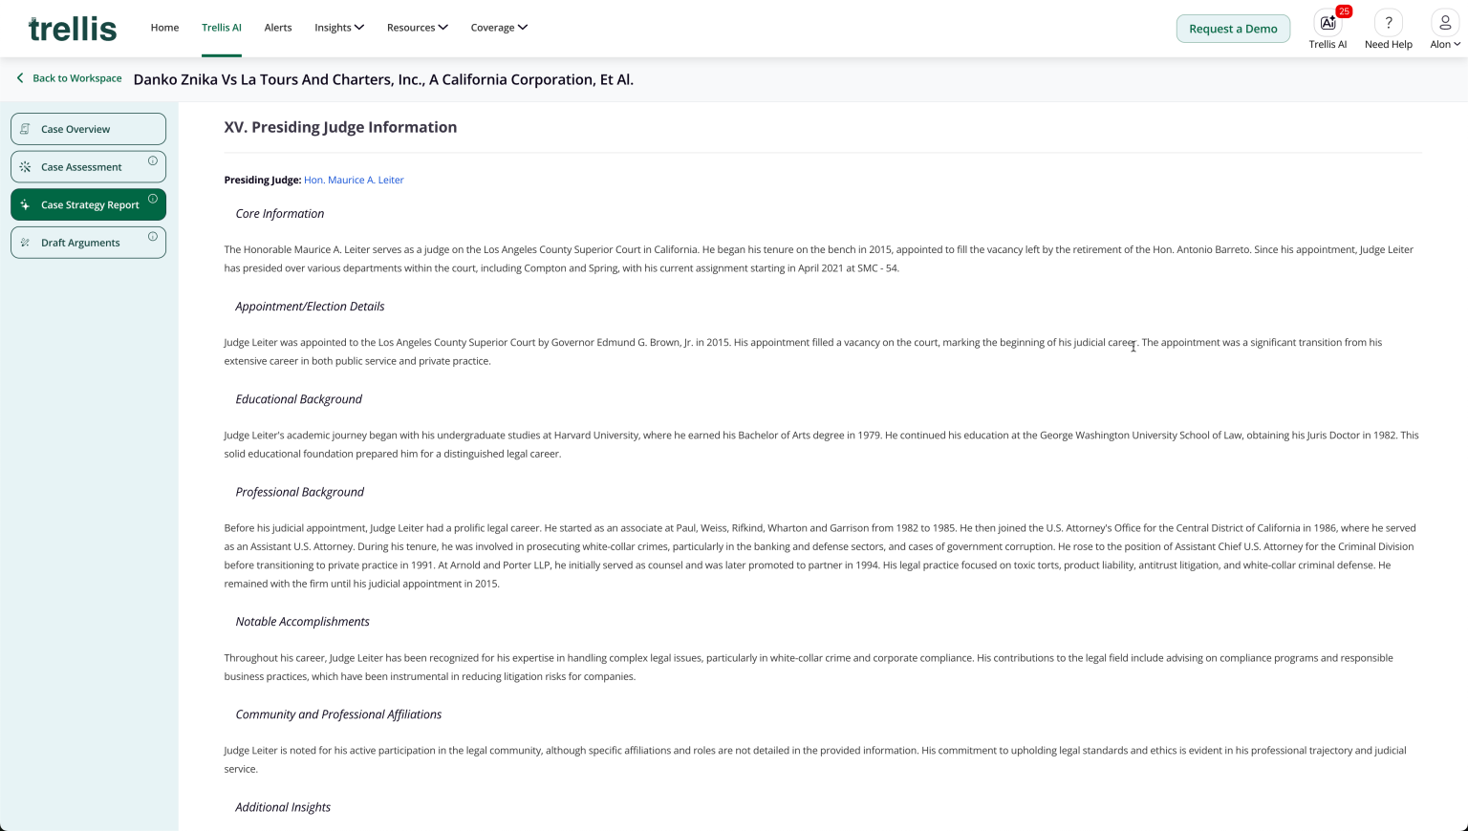The width and height of the screenshot is (1468, 831).
Task: Click the trellis logo
Action: [x=72, y=28]
